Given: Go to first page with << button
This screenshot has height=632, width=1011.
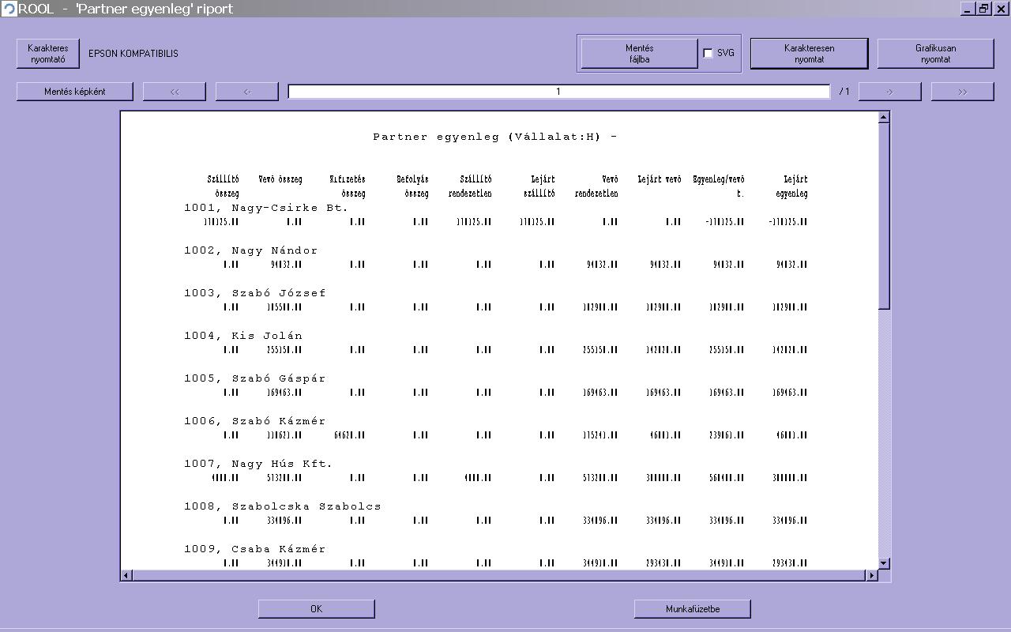Looking at the screenshot, I should pos(175,92).
